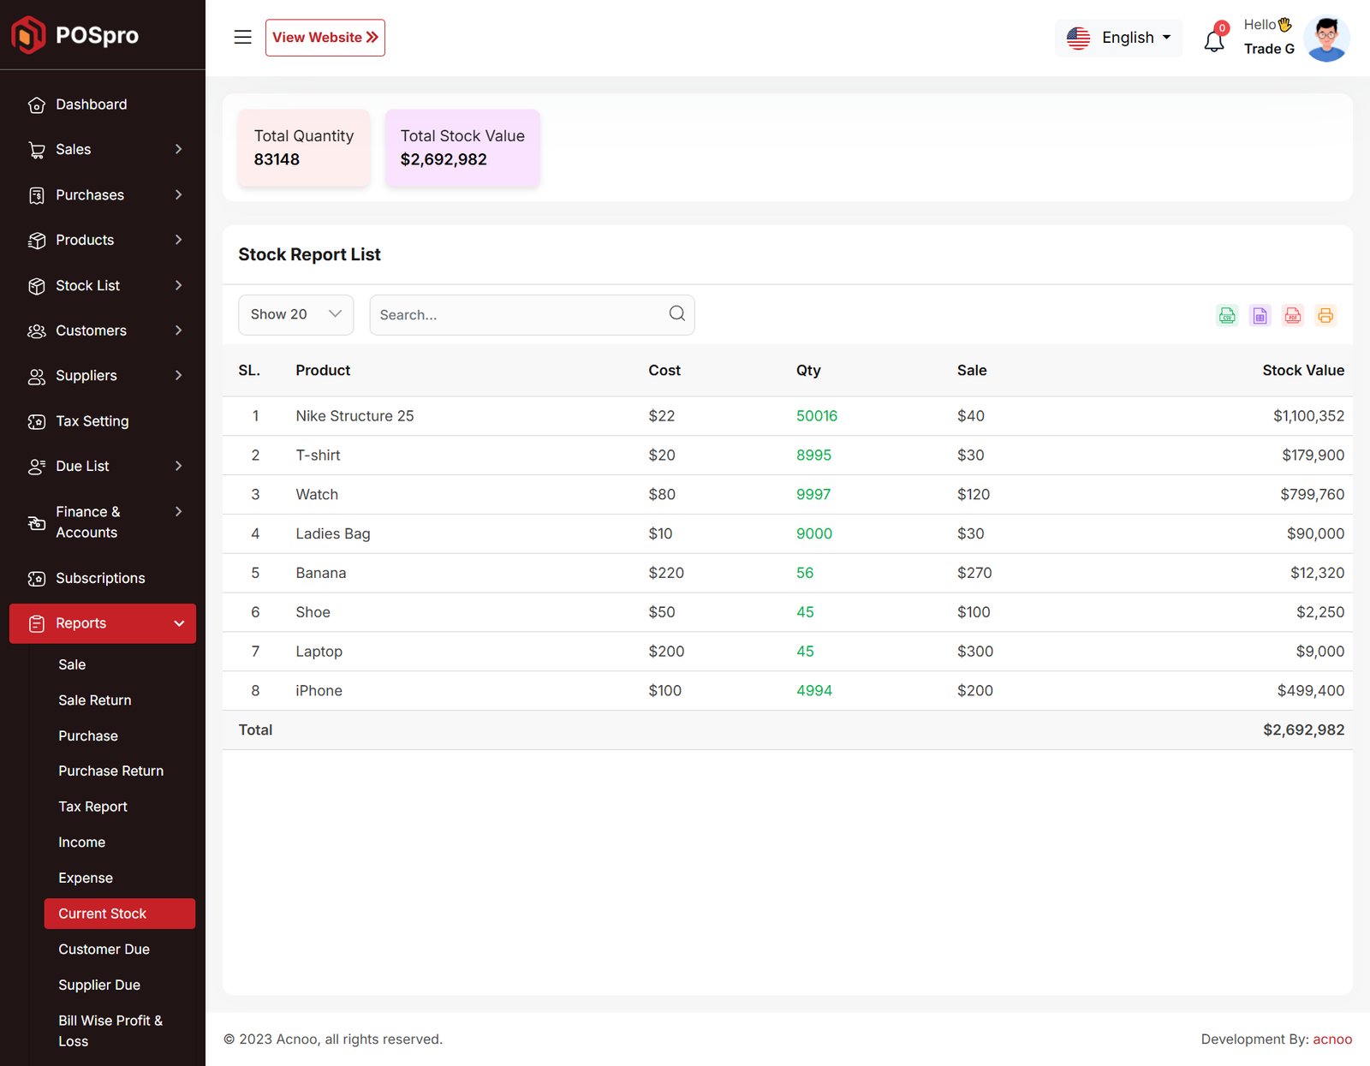
Task: Expand the Sales sidebar menu
Action: (x=103, y=149)
